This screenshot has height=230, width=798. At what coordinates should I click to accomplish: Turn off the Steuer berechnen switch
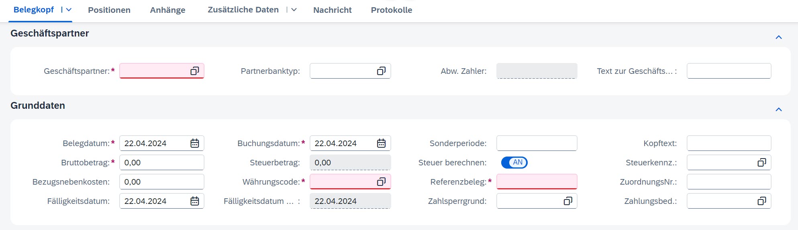click(x=514, y=163)
